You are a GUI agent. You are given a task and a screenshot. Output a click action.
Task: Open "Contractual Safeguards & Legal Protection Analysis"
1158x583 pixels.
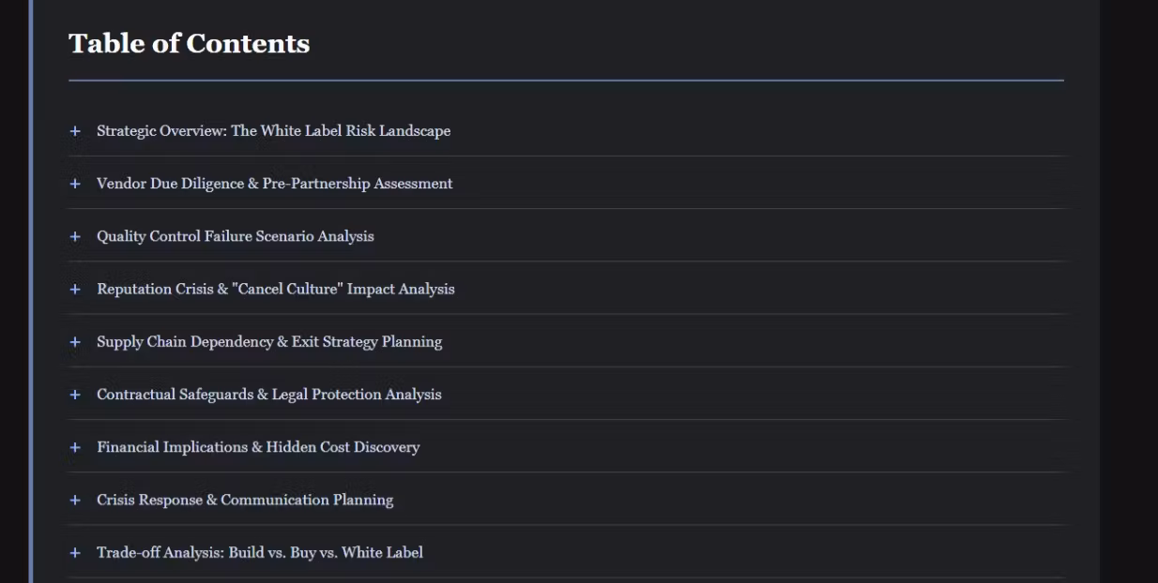pos(268,395)
